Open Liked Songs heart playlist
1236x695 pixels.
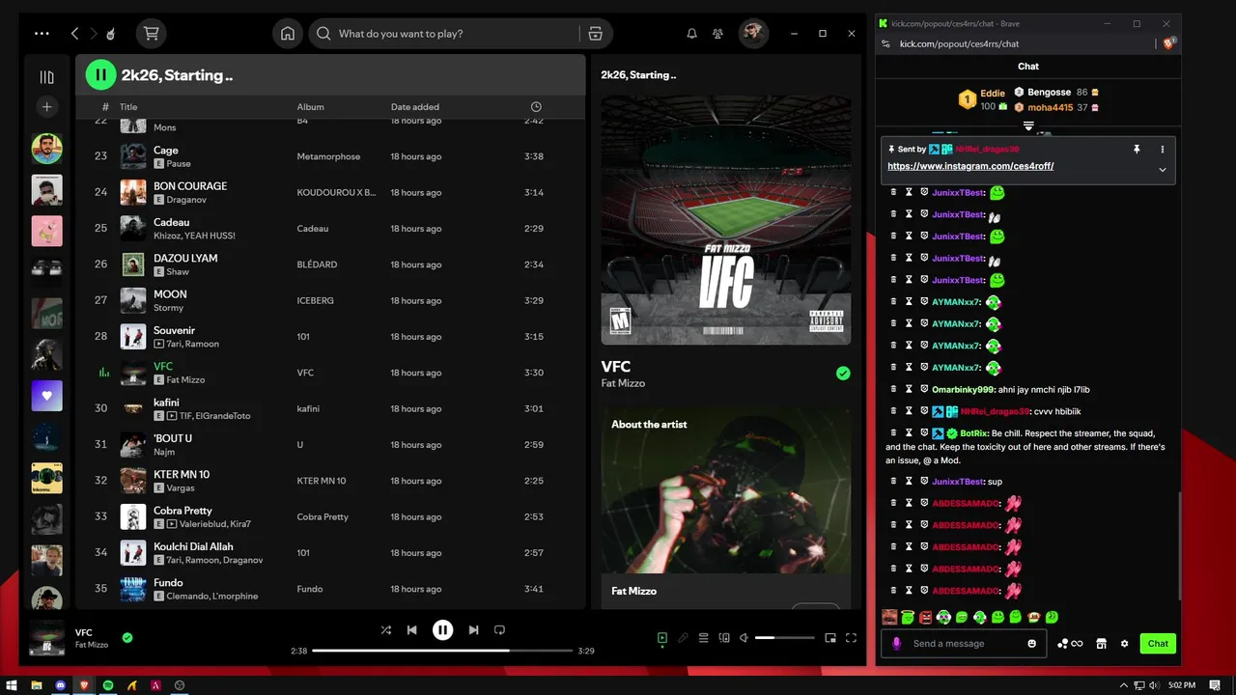tap(46, 396)
